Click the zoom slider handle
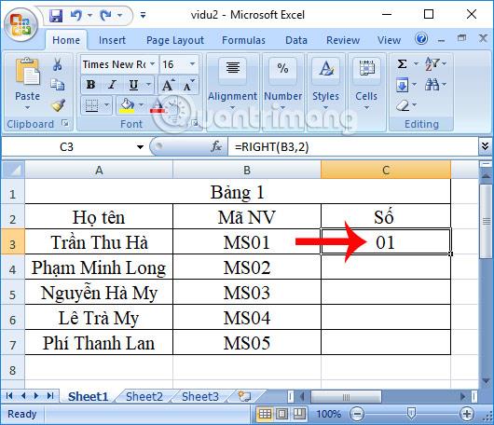Viewport: 494px width, 425px height. coord(411,413)
